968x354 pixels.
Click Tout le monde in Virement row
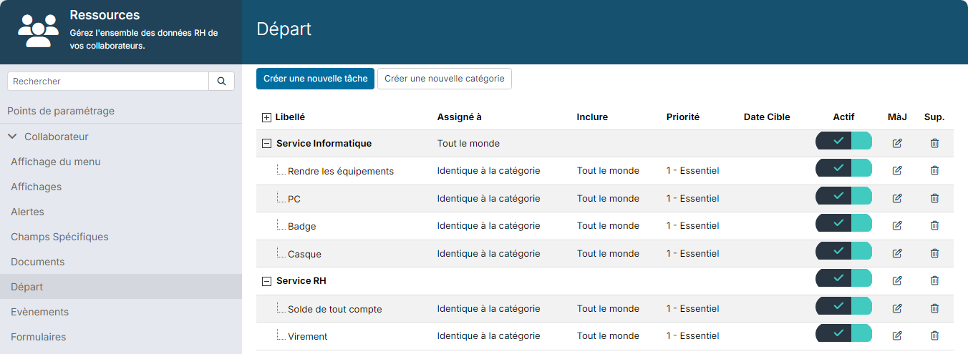[x=608, y=335]
